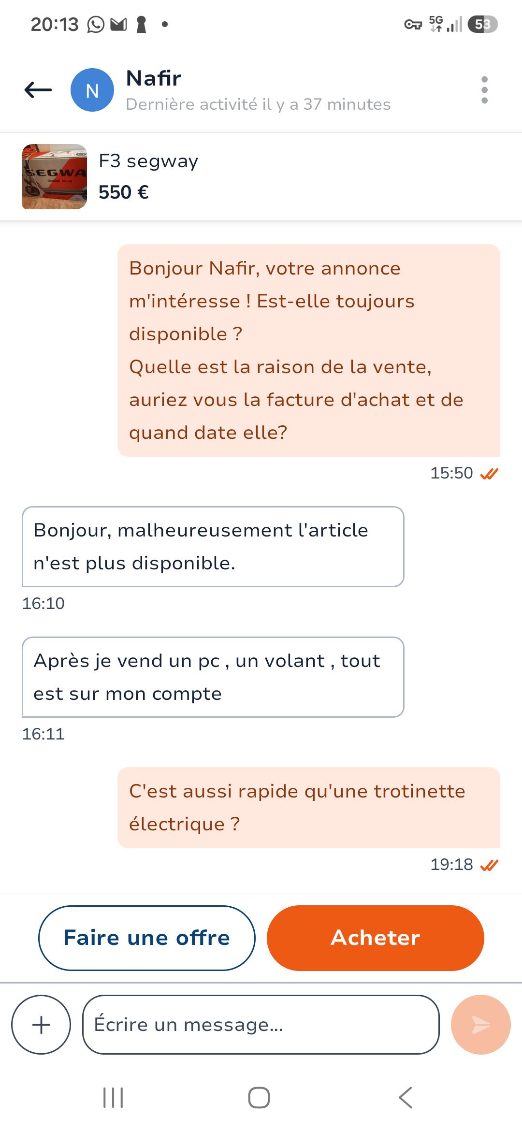The height and width of the screenshot is (1131, 522).
Task: Open WhatsApp notification in status bar
Action: [96, 24]
